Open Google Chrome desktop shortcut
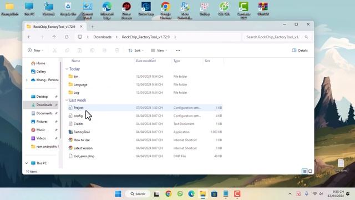Viewport: 355px width, 200px height. click(x=165, y=10)
